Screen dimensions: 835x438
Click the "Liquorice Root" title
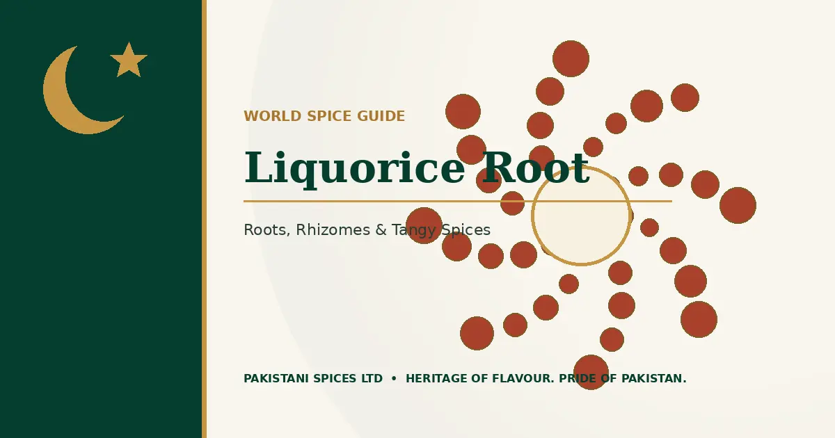coord(417,168)
